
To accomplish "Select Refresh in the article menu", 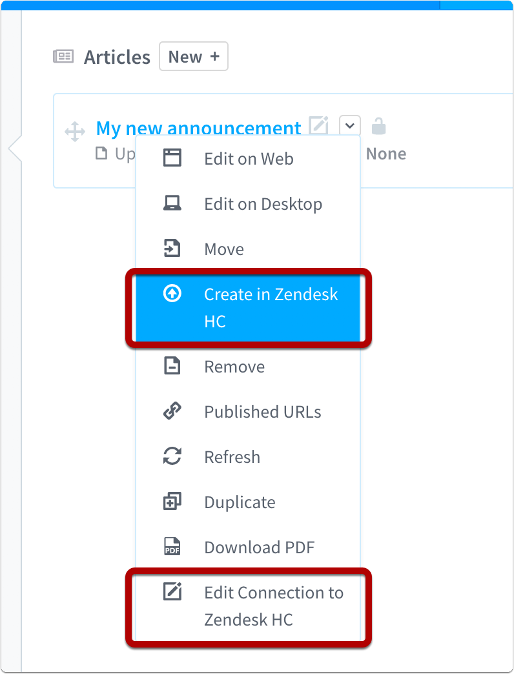I will tap(248, 457).
